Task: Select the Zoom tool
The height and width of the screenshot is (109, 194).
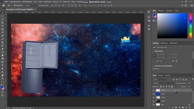Action: coord(2,78)
